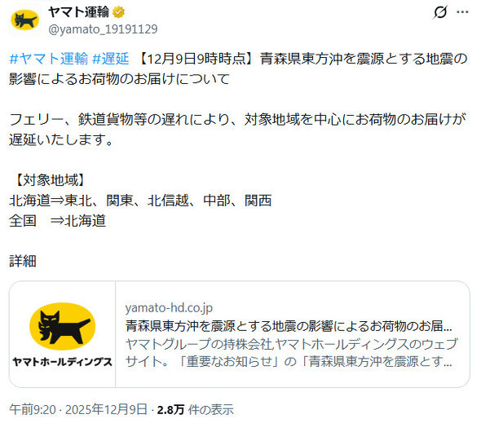Click the link card description text
481x432 pixels.
click(291, 353)
